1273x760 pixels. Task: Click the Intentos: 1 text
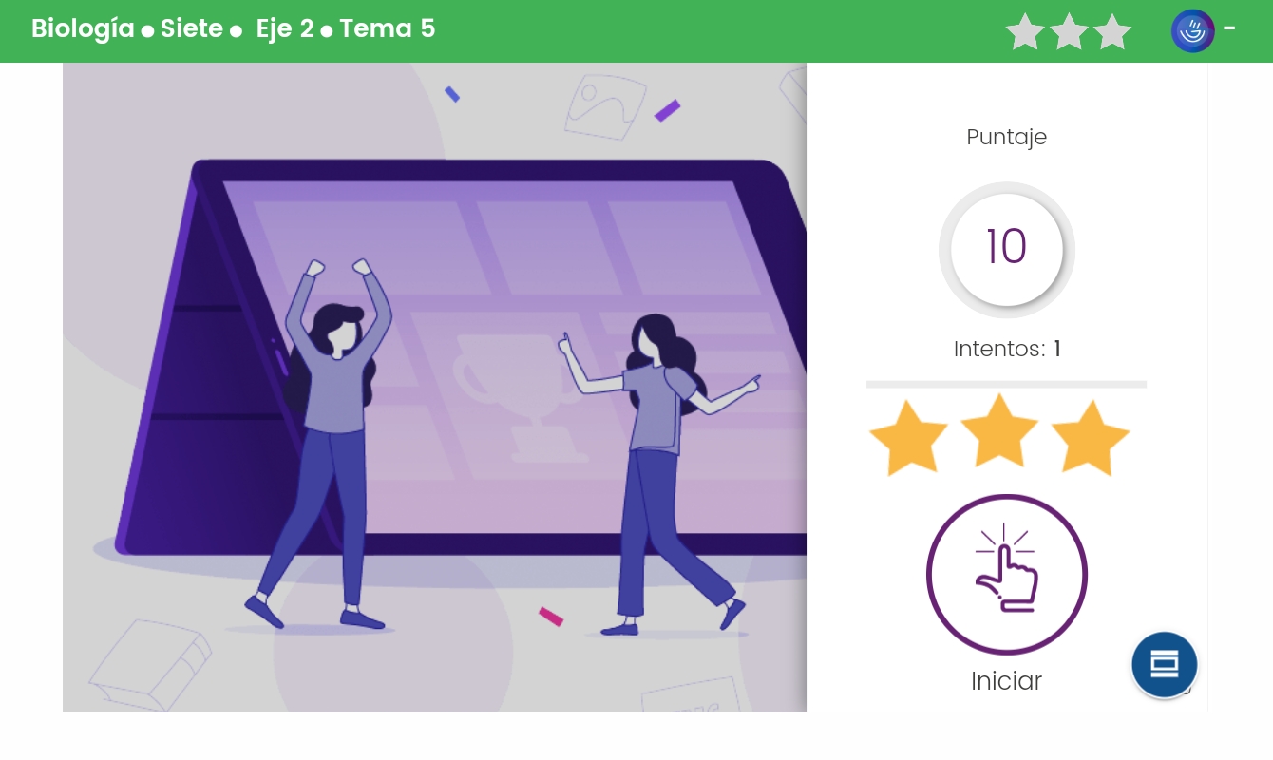[x=1006, y=350]
